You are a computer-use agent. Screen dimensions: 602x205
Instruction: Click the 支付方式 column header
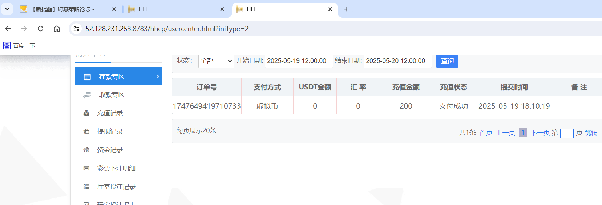pos(267,87)
